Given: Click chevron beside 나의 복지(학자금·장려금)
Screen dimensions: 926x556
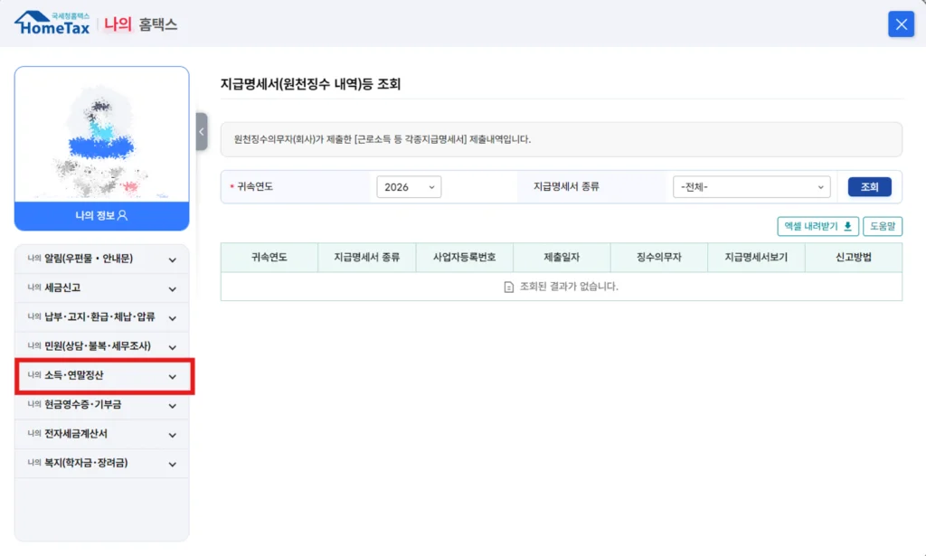Looking at the screenshot, I should pyautogui.click(x=173, y=465).
